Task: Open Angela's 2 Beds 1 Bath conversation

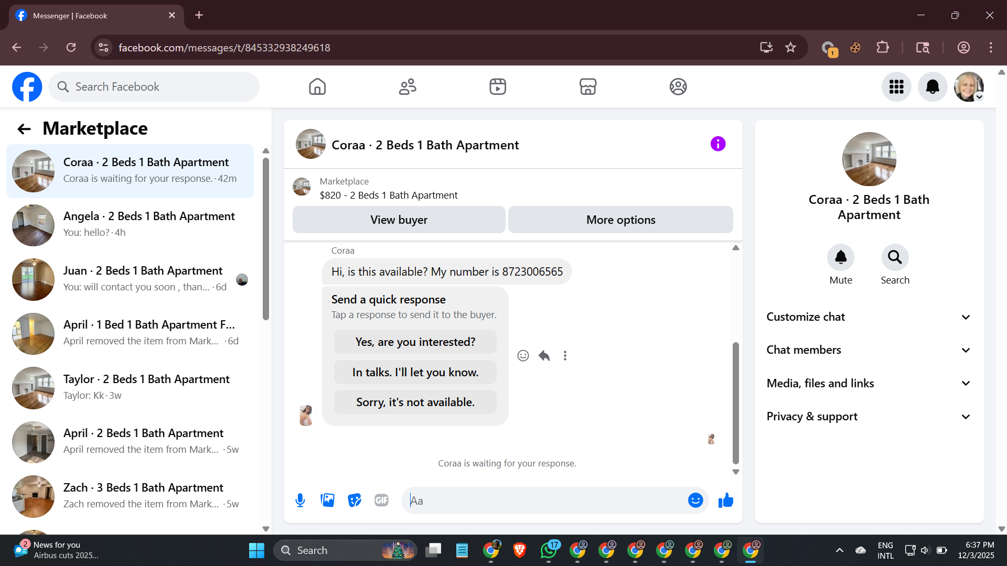Action: [x=130, y=225]
